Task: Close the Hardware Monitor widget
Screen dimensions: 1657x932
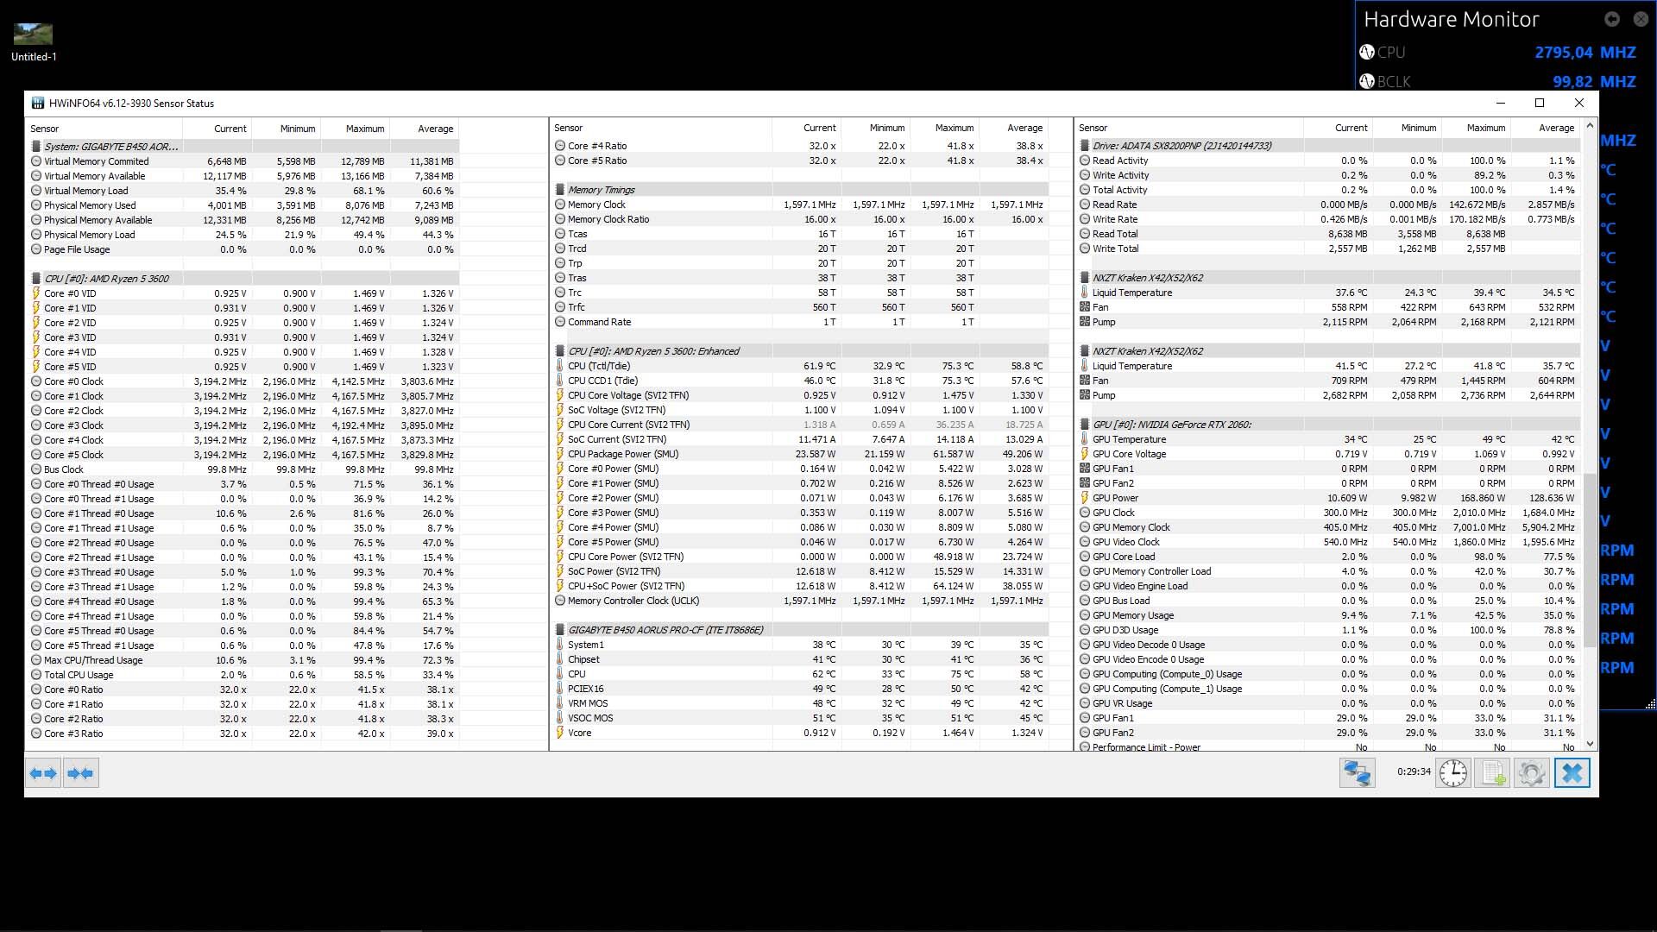Action: pos(1640,19)
